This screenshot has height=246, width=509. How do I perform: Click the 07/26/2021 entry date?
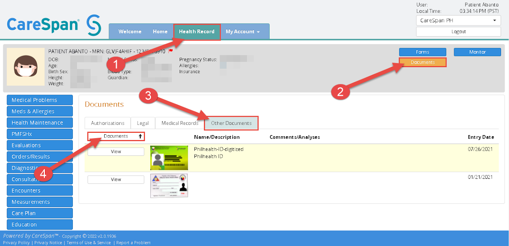(480, 149)
